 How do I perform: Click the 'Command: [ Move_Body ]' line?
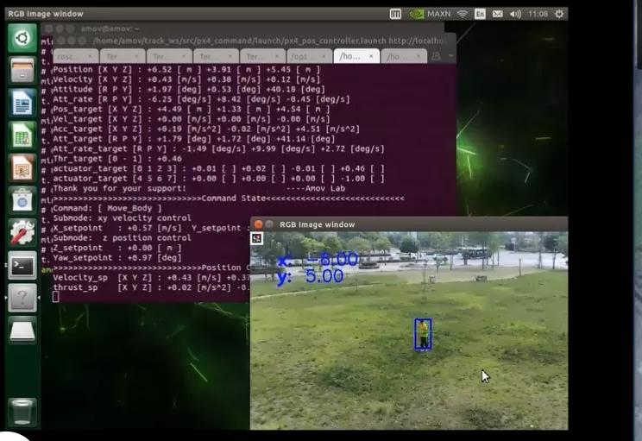[x=107, y=208]
